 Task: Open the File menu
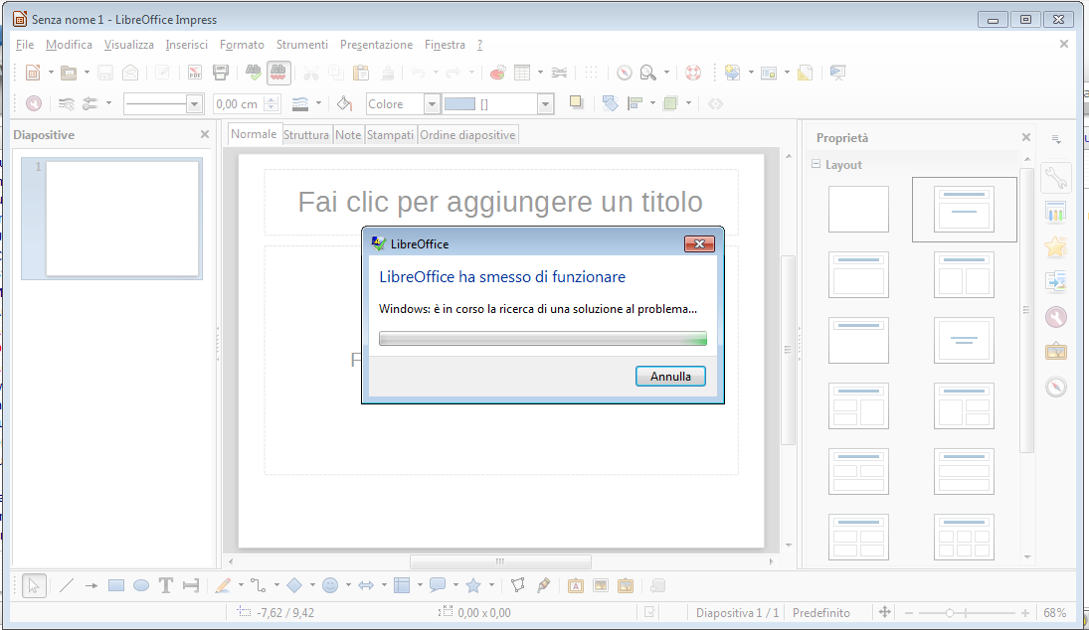tap(25, 45)
